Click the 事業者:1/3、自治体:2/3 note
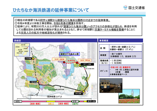157x111 pixels. (x=123, y=56)
